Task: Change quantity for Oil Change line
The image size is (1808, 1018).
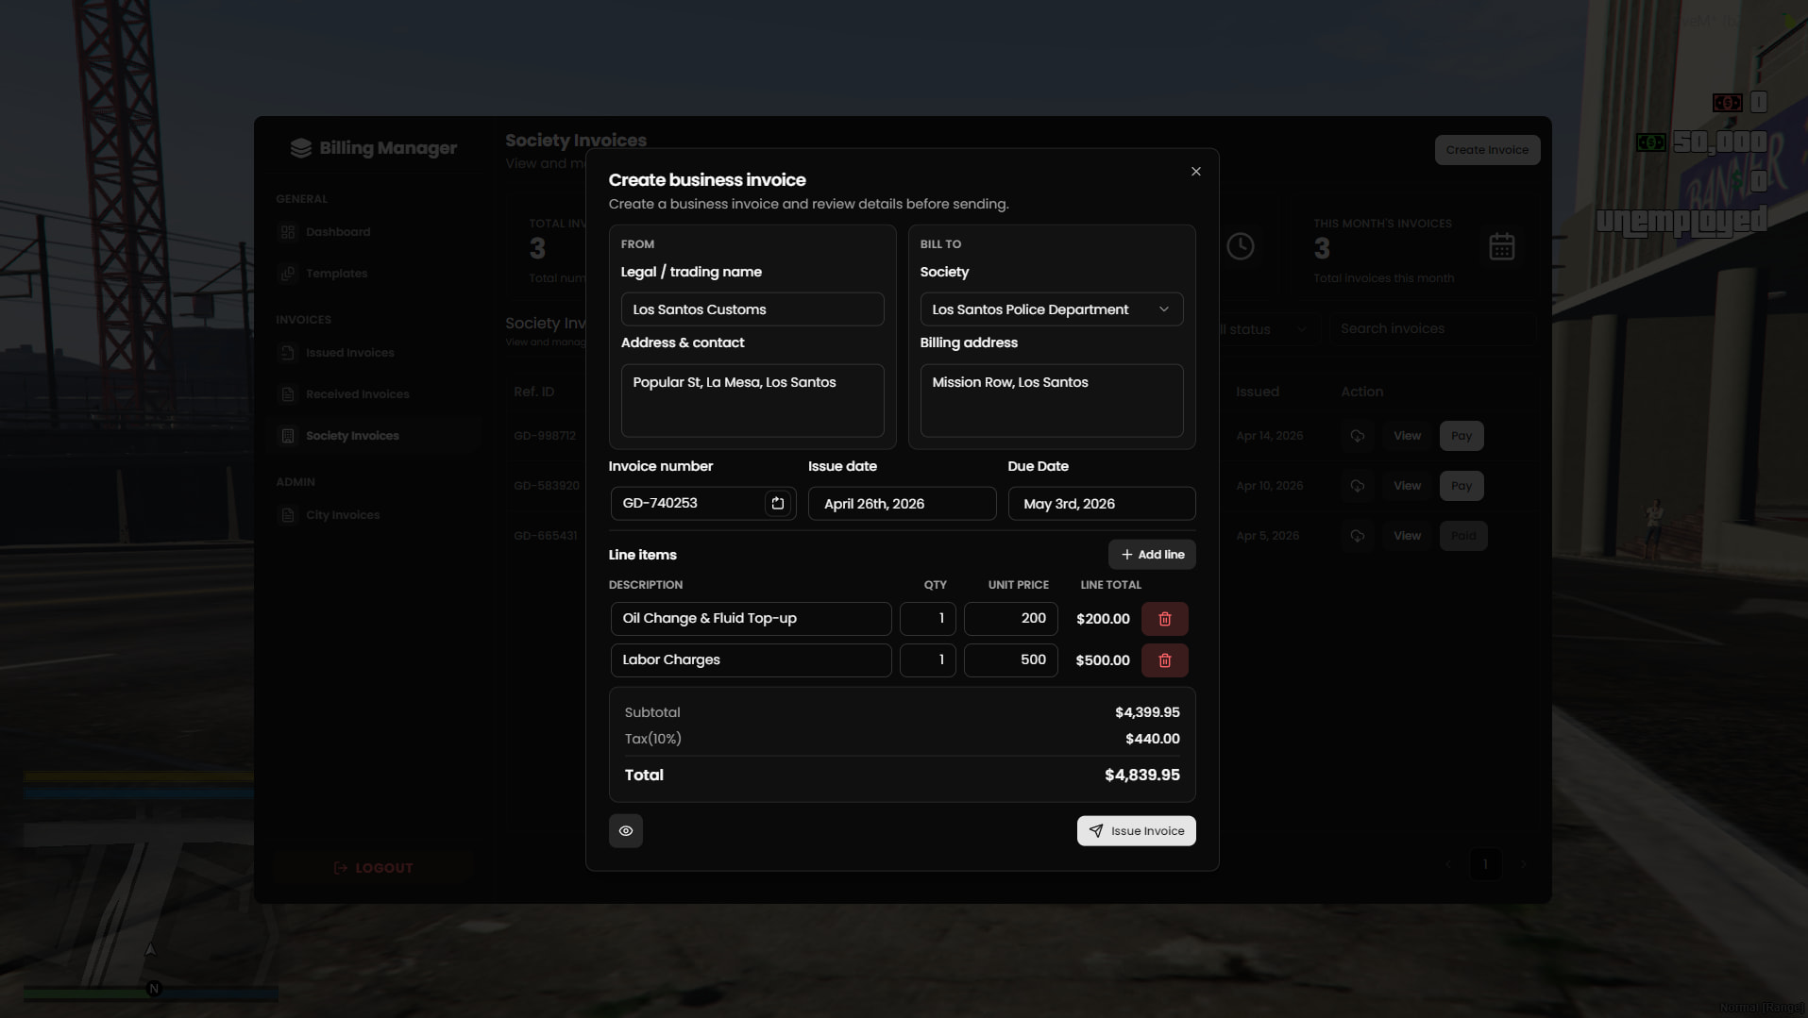Action: tap(927, 619)
